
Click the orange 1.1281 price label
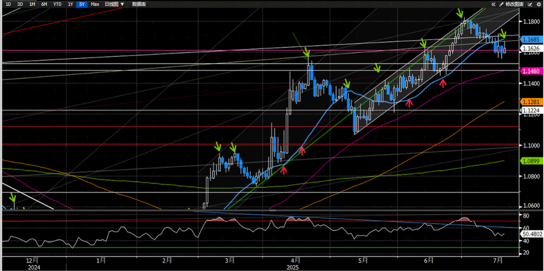531,101
